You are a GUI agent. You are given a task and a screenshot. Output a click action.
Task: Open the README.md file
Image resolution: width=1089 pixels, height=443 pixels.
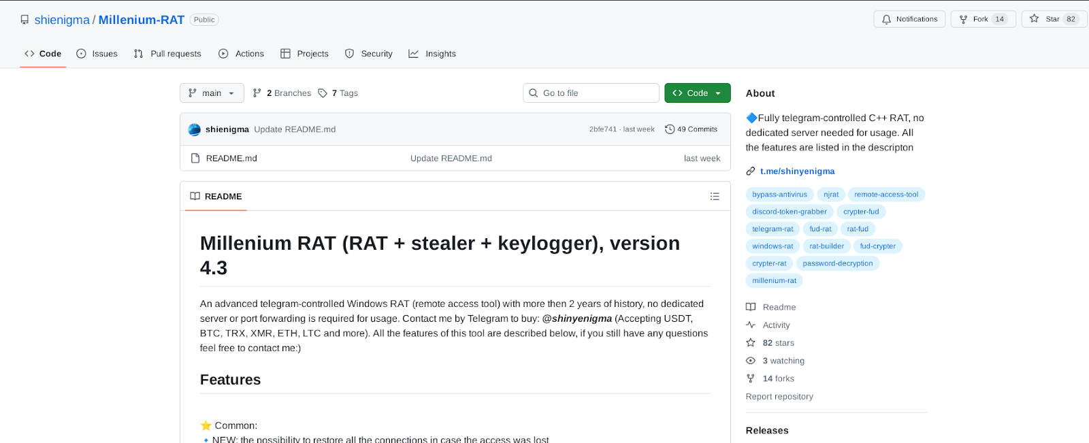(x=231, y=159)
